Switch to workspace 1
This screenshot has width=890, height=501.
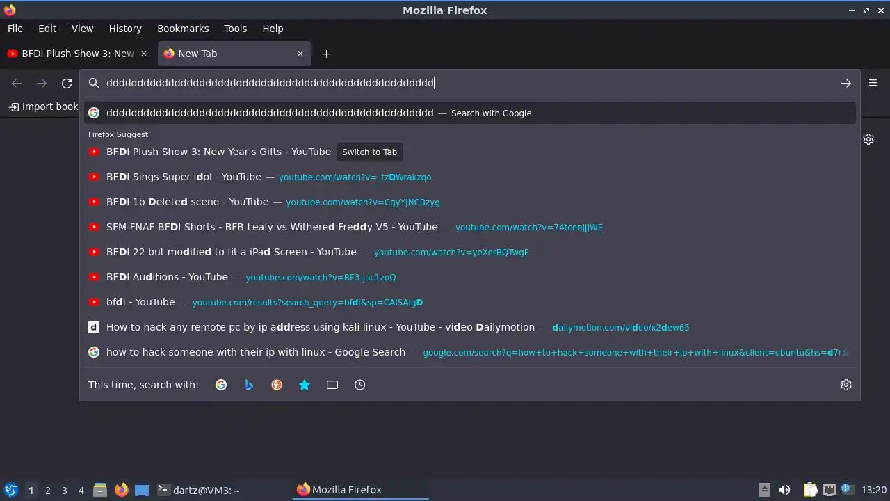pos(31,491)
